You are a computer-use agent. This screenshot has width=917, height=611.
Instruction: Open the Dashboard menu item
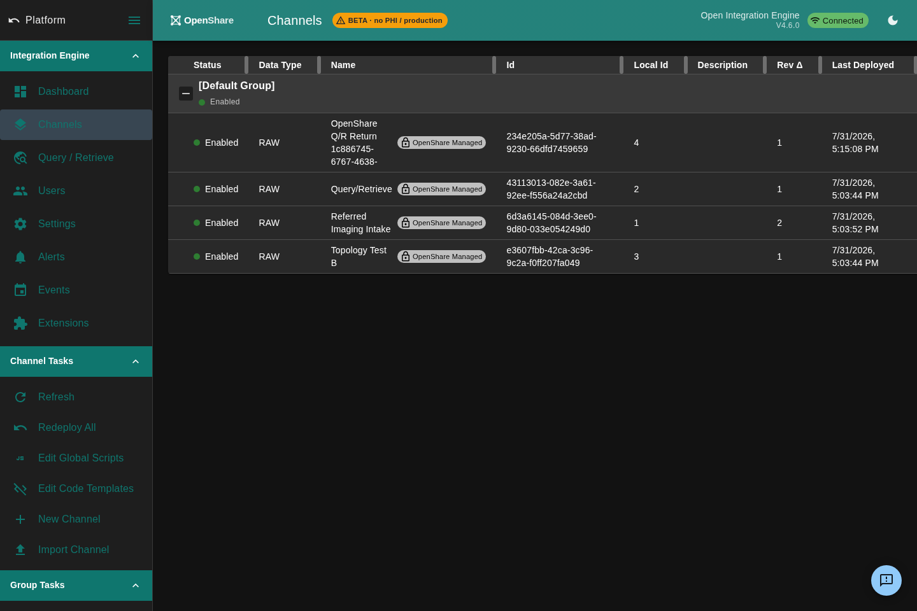(76, 92)
